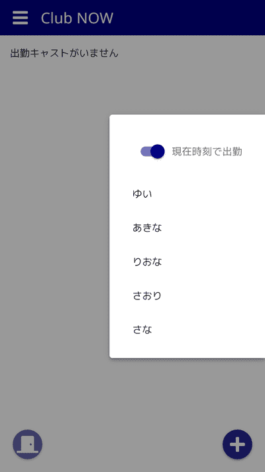
Task: Click the dark blue switch knob
Action: click(x=158, y=151)
